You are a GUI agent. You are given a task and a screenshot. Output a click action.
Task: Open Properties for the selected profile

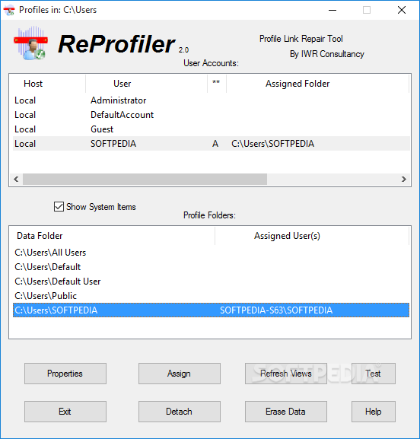coord(65,374)
